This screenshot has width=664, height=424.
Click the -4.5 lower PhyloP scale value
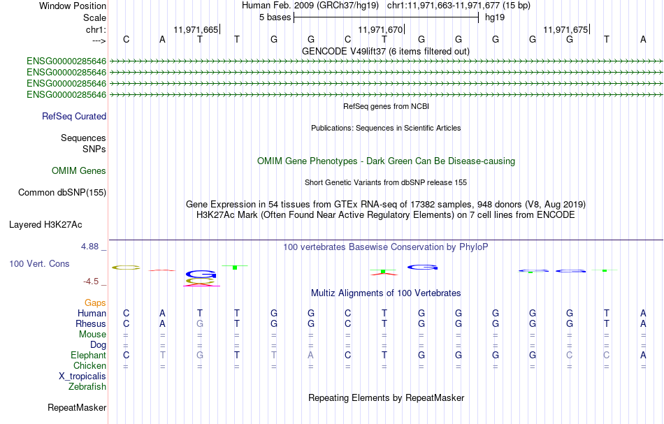click(91, 282)
